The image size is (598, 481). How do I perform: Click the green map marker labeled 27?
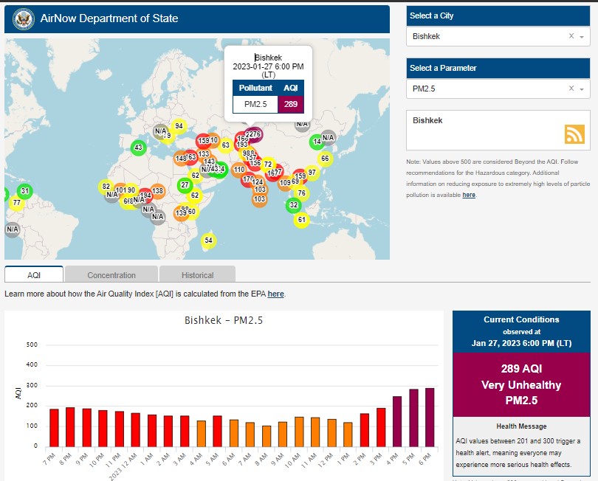[x=185, y=184]
